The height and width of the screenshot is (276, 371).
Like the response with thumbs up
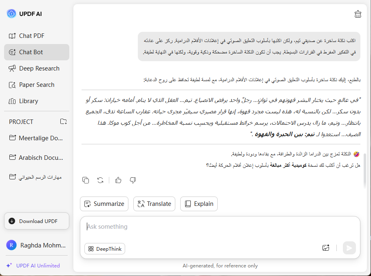pos(118,180)
